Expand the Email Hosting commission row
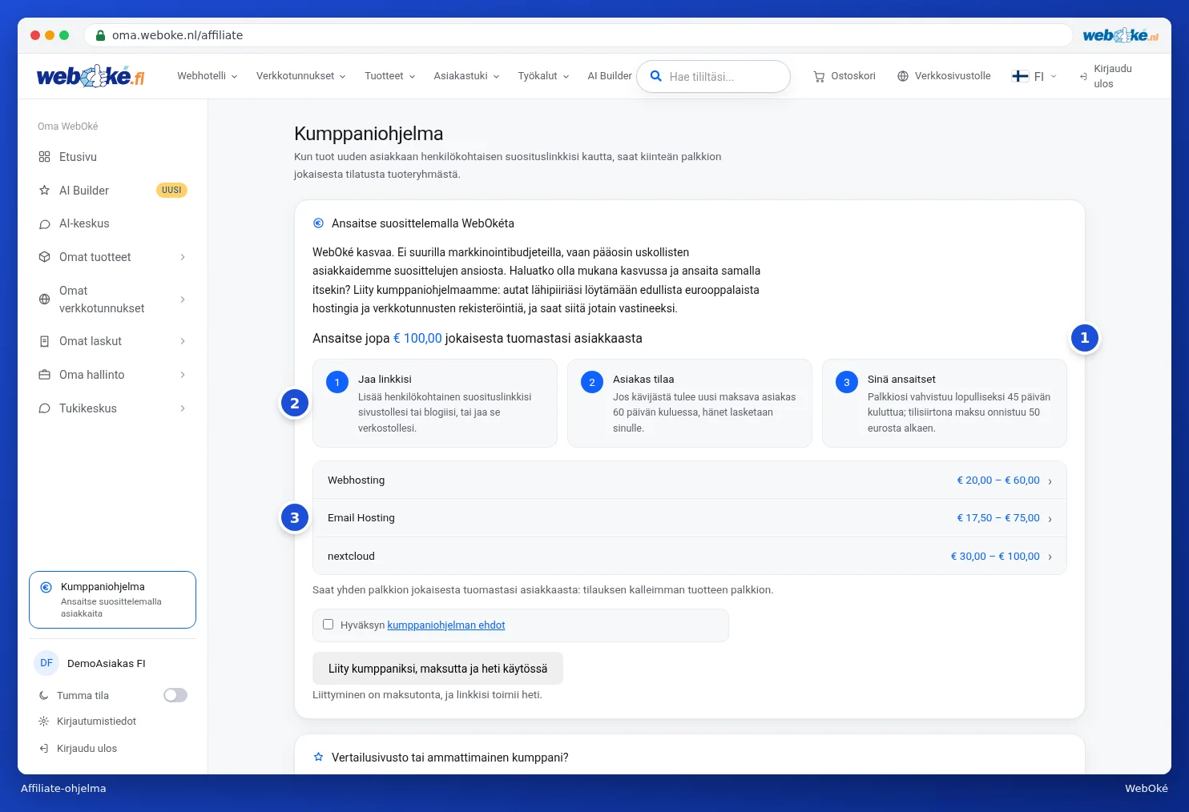Image resolution: width=1189 pixels, height=812 pixels. pyautogui.click(x=689, y=518)
